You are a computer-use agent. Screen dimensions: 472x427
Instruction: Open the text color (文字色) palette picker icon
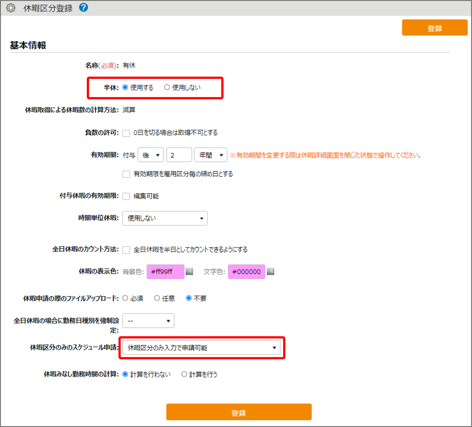pos(270,272)
